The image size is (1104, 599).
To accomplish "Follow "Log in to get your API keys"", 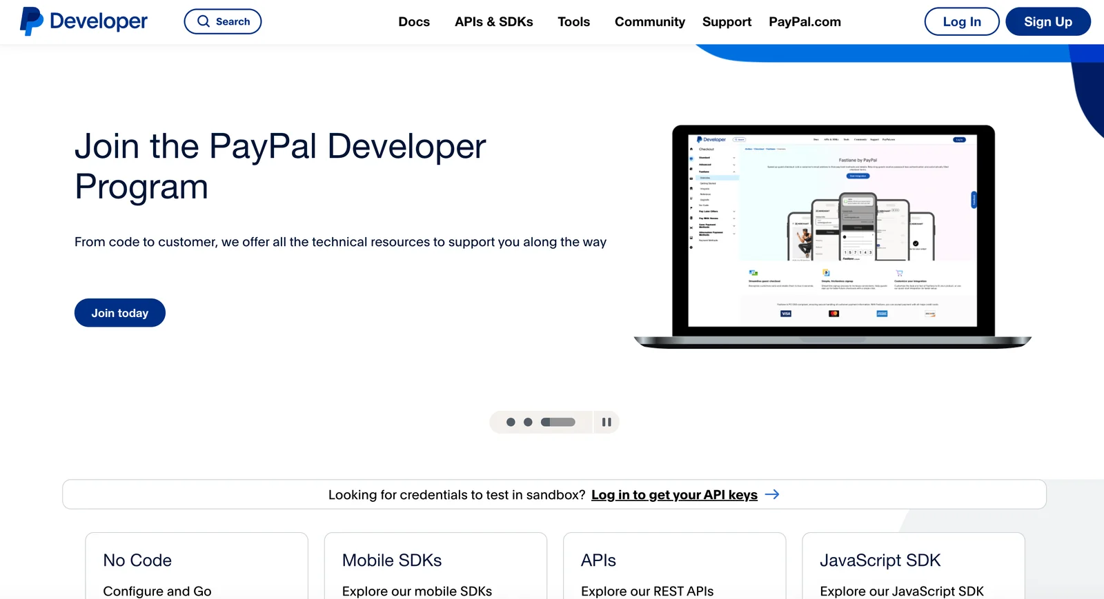I will coord(674,495).
